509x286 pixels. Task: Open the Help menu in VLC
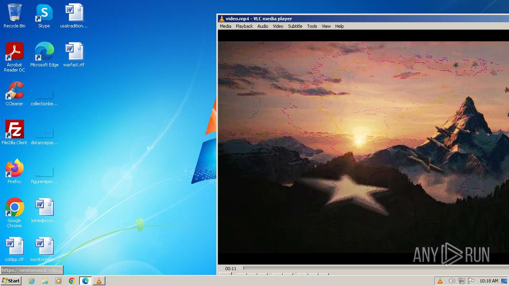tap(339, 26)
